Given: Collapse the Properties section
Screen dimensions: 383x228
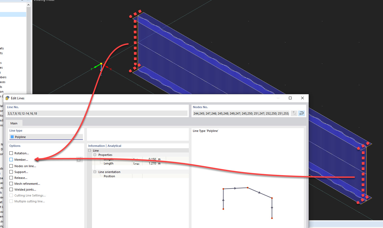Looking at the screenshot, I should coord(94,155).
